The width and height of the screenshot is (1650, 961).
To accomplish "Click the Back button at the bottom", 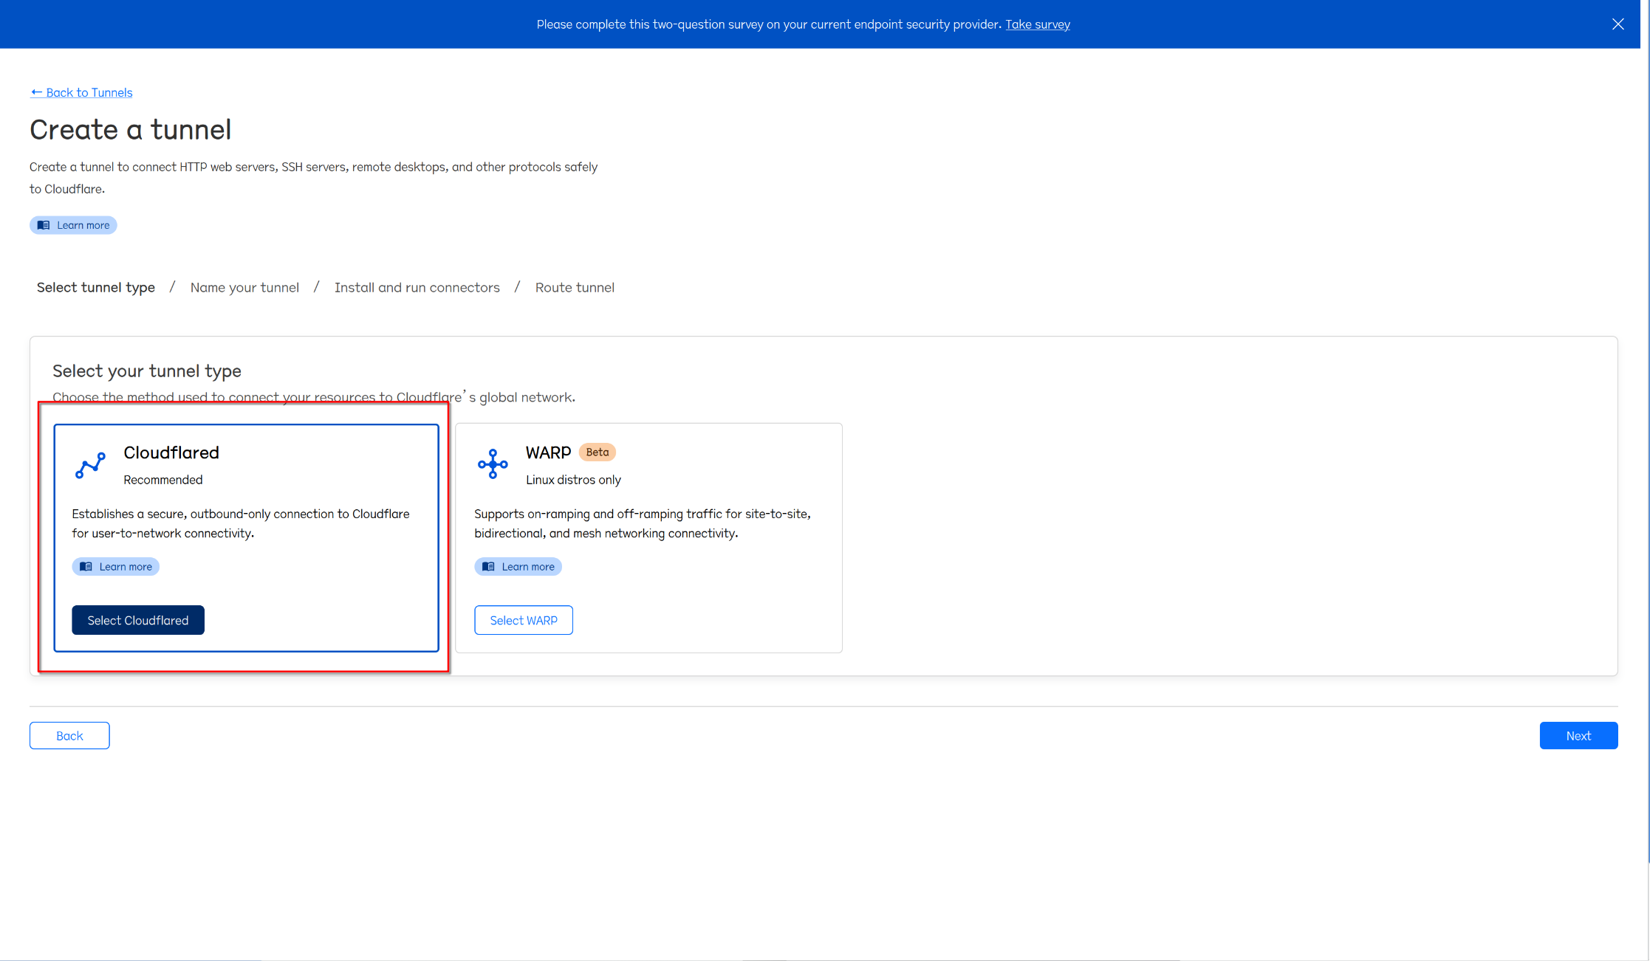I will 69,736.
